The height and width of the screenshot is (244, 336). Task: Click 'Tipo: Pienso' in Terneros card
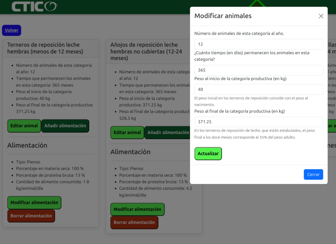tap(28, 162)
